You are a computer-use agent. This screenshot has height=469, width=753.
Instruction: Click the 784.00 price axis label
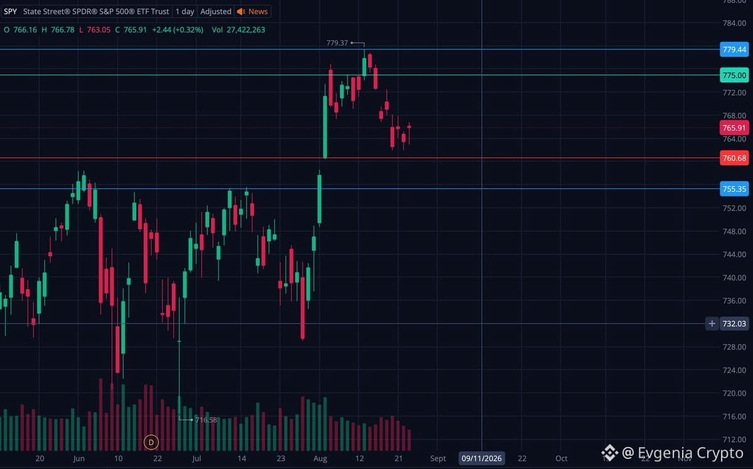tap(734, 23)
